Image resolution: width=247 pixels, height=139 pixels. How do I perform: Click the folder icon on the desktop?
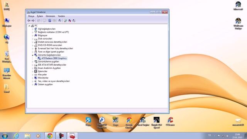pyautogui.click(x=7, y=88)
